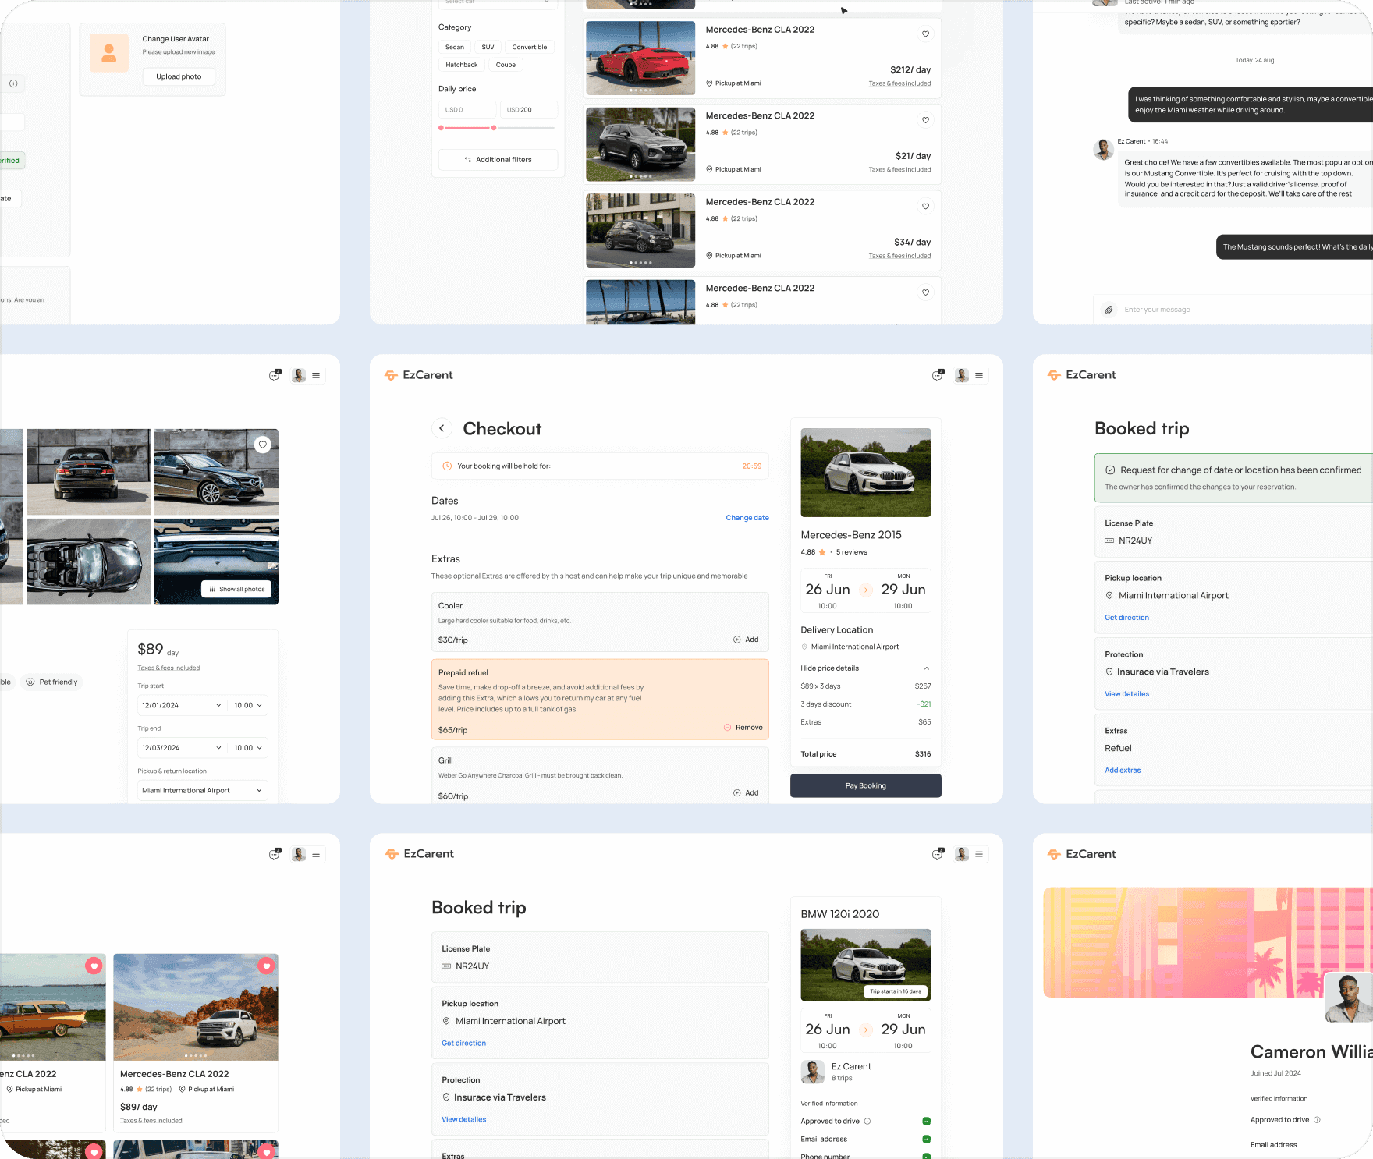Open Trip start time dropdown
Image resolution: width=1373 pixels, height=1159 pixels.
pos(248,705)
